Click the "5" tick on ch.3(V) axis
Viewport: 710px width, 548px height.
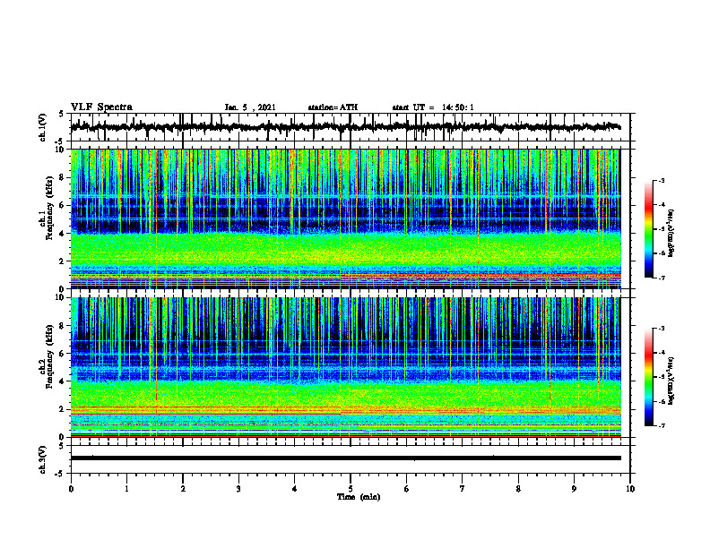pos(62,446)
